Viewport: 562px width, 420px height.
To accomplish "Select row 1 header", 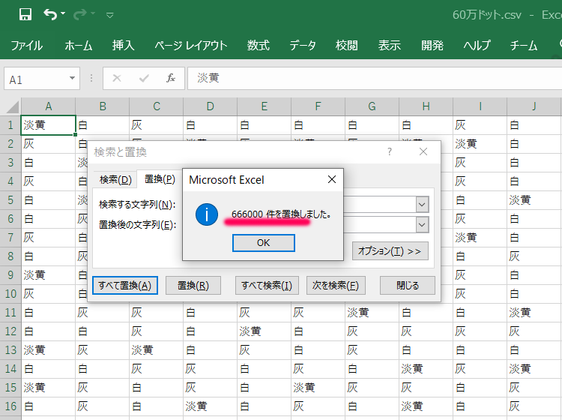I will [10, 125].
